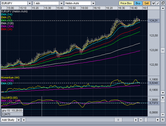Click the 0,1800 momentum axis label
Viewport: 166px width, 126px height.
point(154,90)
